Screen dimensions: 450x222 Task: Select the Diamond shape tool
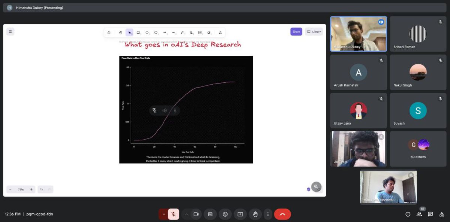point(147,33)
